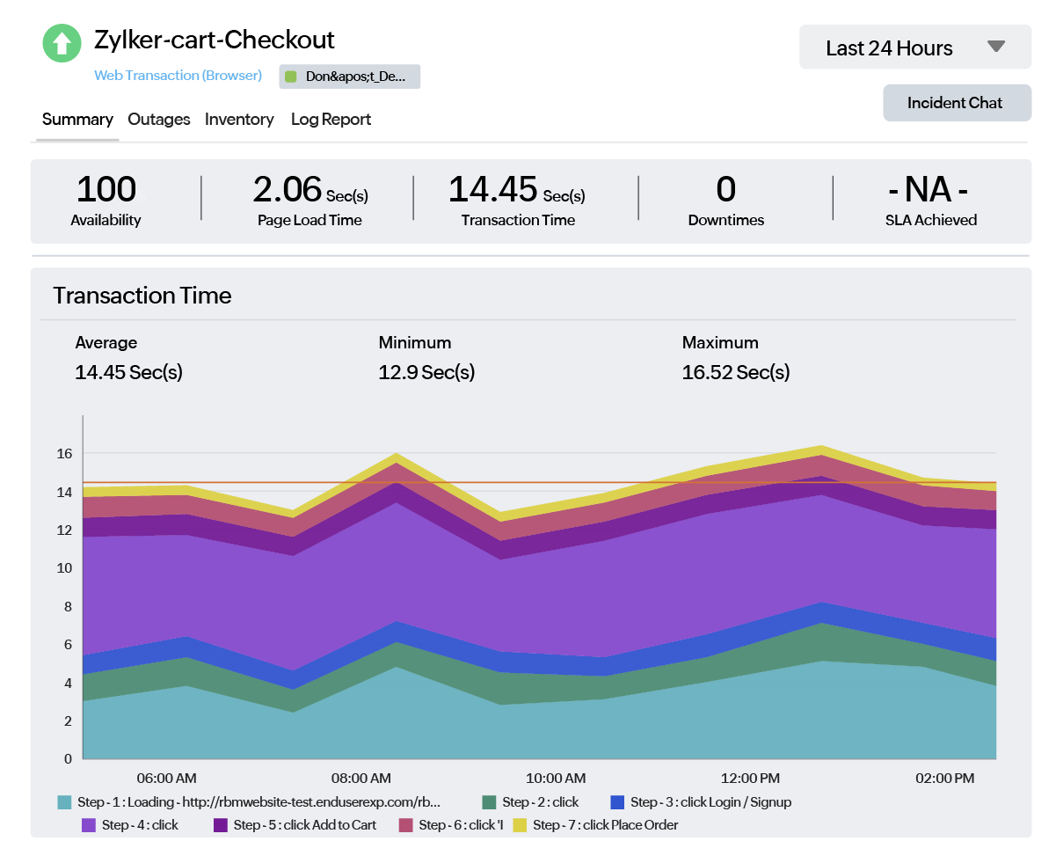Click the orange average threshold line

(x=539, y=482)
